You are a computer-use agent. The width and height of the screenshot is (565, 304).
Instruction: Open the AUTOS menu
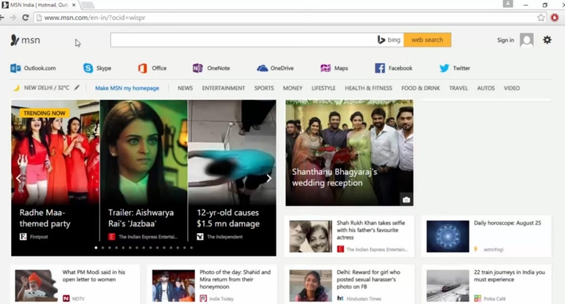486,88
